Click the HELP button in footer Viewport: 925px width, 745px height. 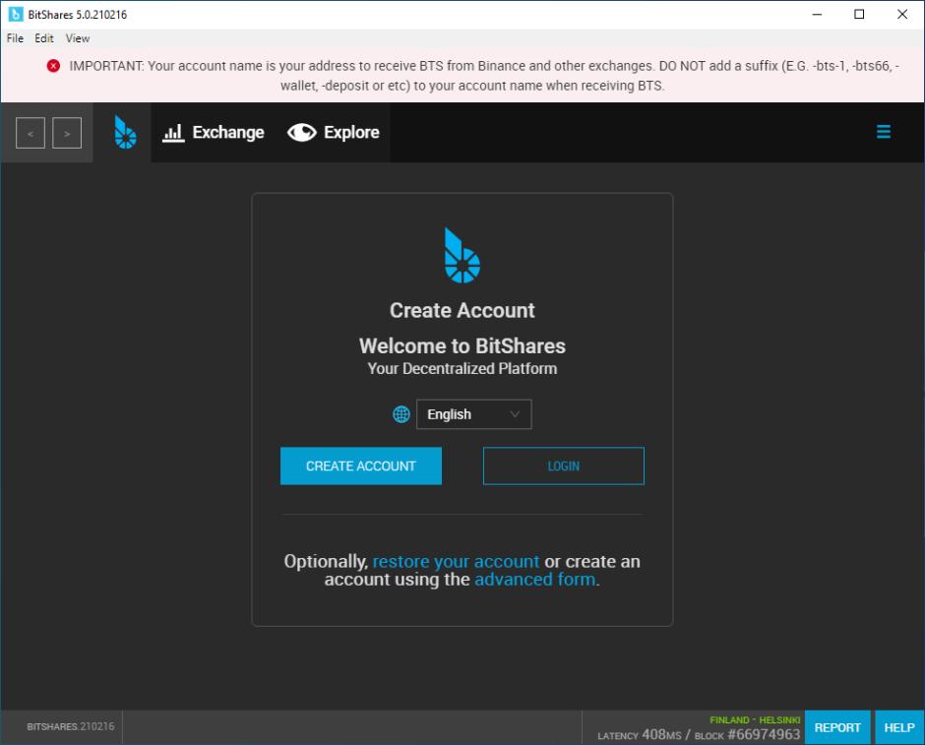point(899,727)
